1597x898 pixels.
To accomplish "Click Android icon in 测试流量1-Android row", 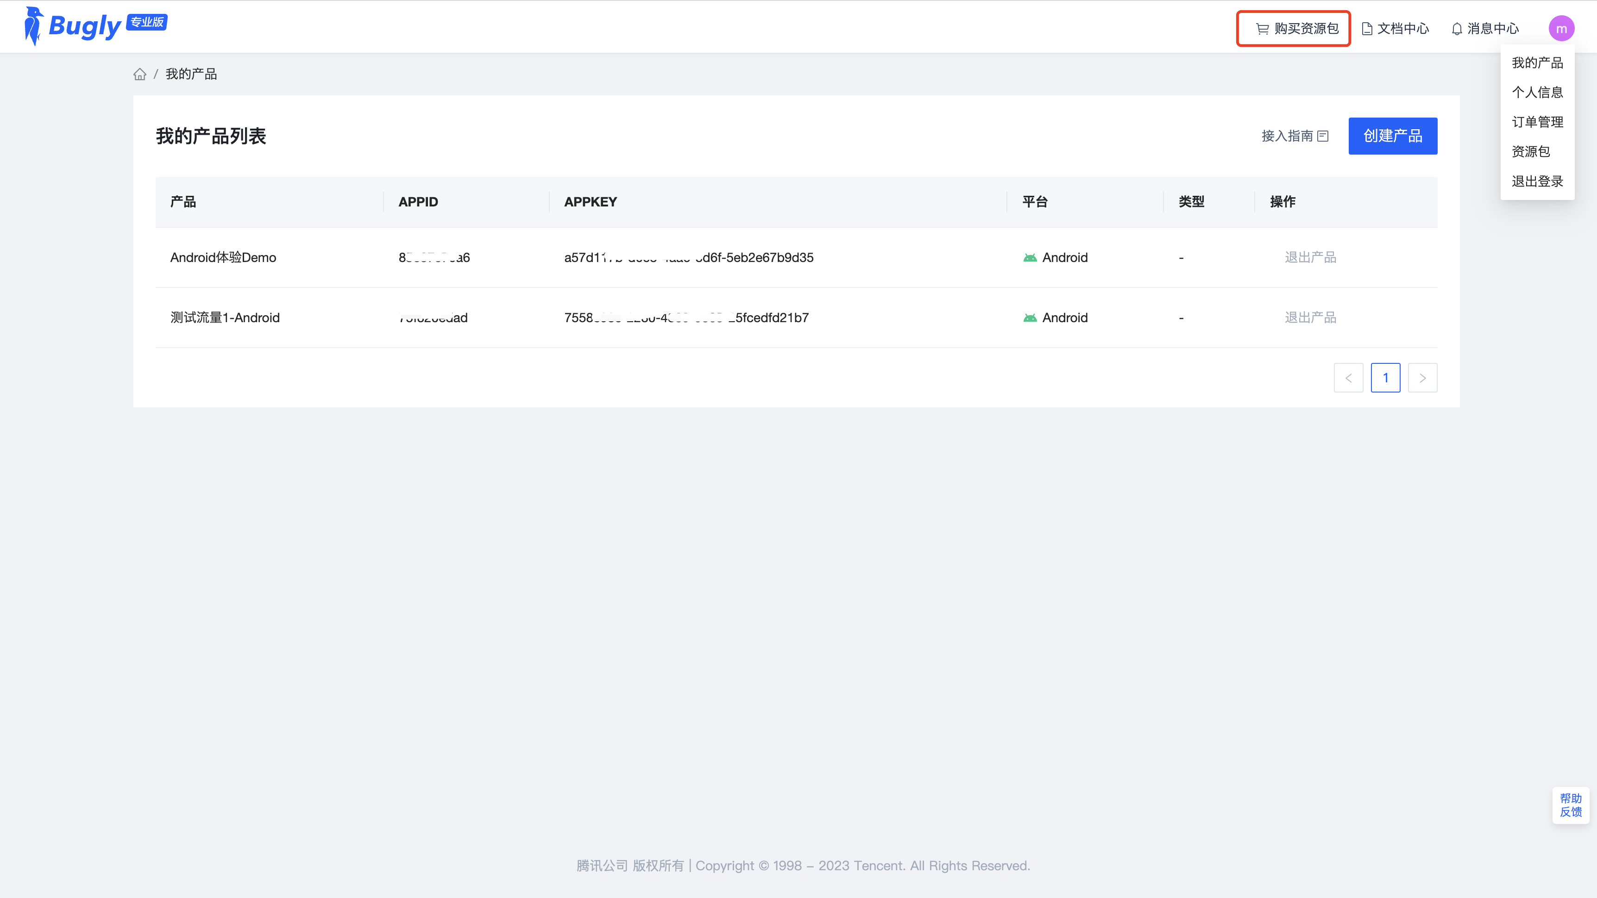I will 1030,318.
